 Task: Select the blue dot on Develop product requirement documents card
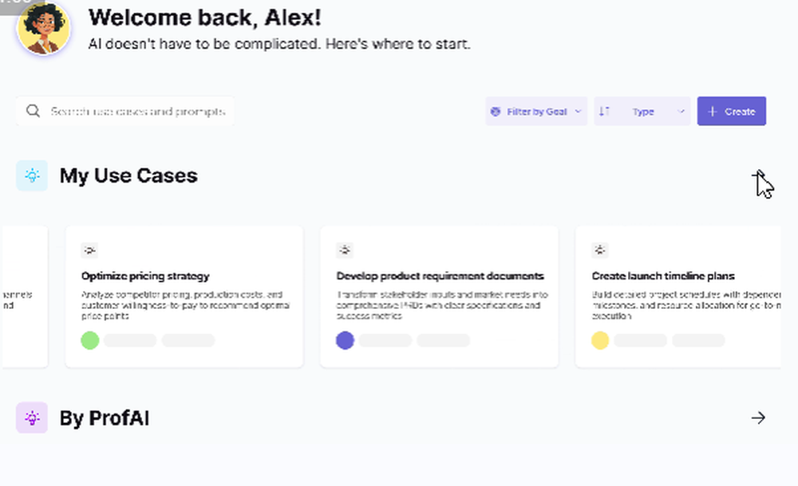pyautogui.click(x=345, y=340)
